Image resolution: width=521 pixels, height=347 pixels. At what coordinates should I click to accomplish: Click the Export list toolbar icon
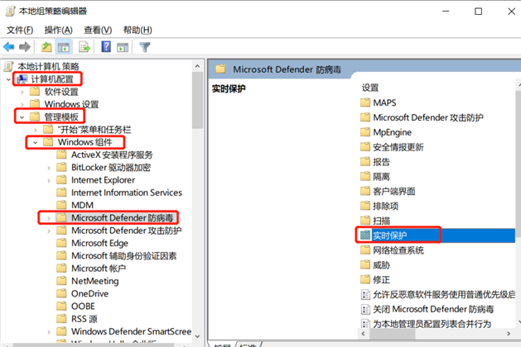(84, 47)
